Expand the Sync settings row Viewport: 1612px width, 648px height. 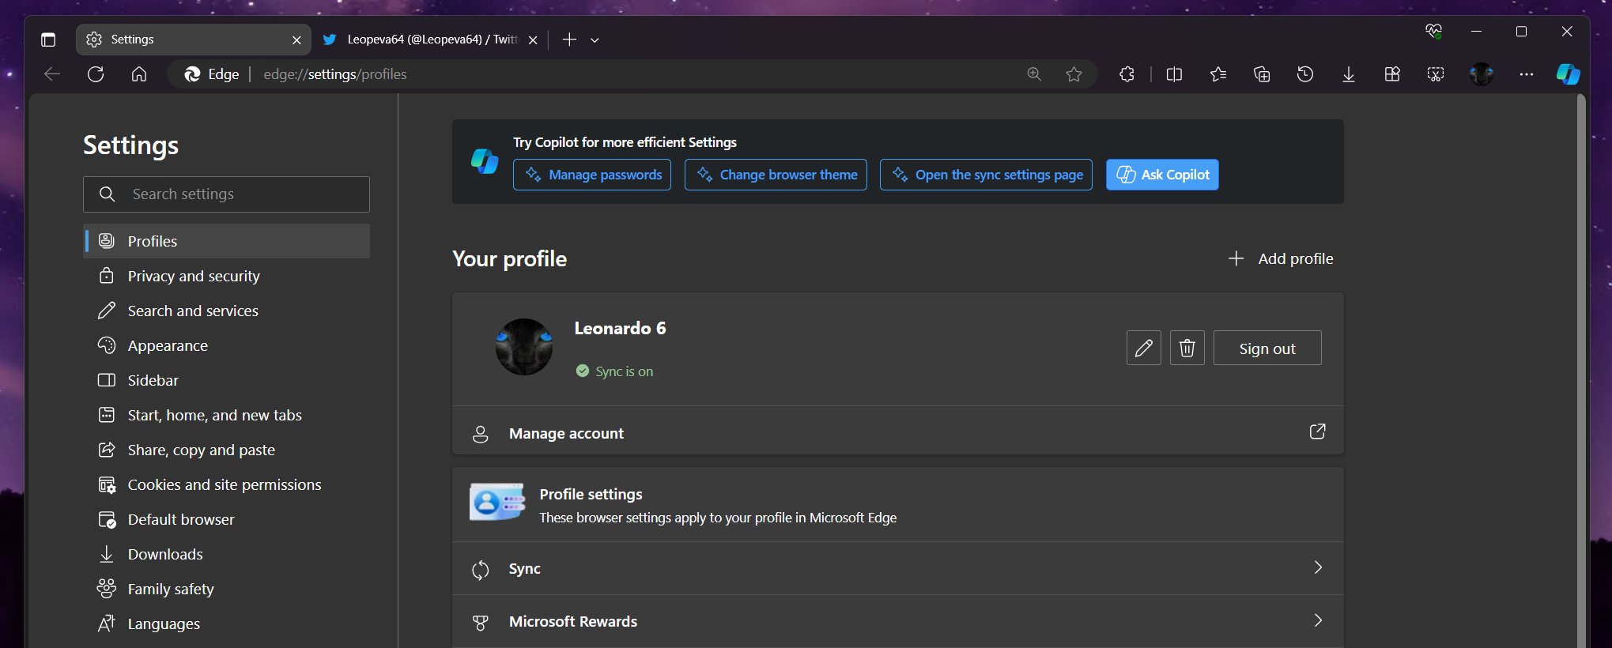[x=897, y=568]
